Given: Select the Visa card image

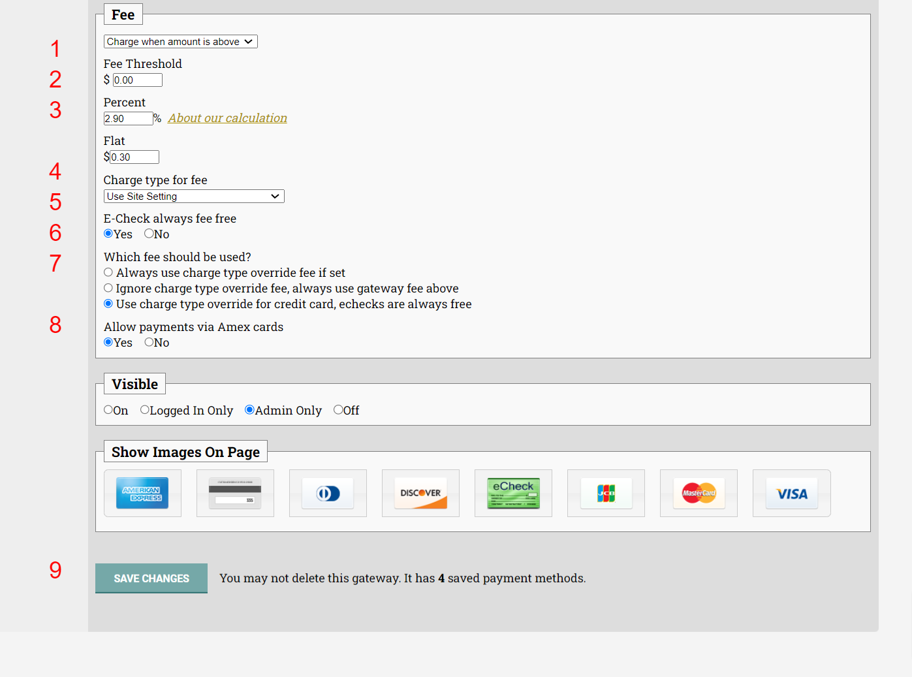Looking at the screenshot, I should pyautogui.click(x=791, y=493).
